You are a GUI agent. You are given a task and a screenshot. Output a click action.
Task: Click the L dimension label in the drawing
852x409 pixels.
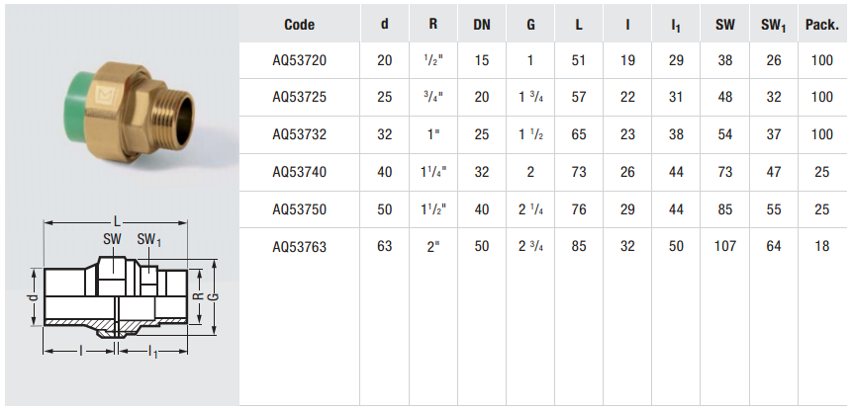pos(119,217)
